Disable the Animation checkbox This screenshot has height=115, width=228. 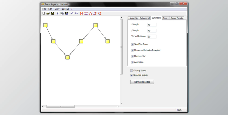[x=132, y=62]
